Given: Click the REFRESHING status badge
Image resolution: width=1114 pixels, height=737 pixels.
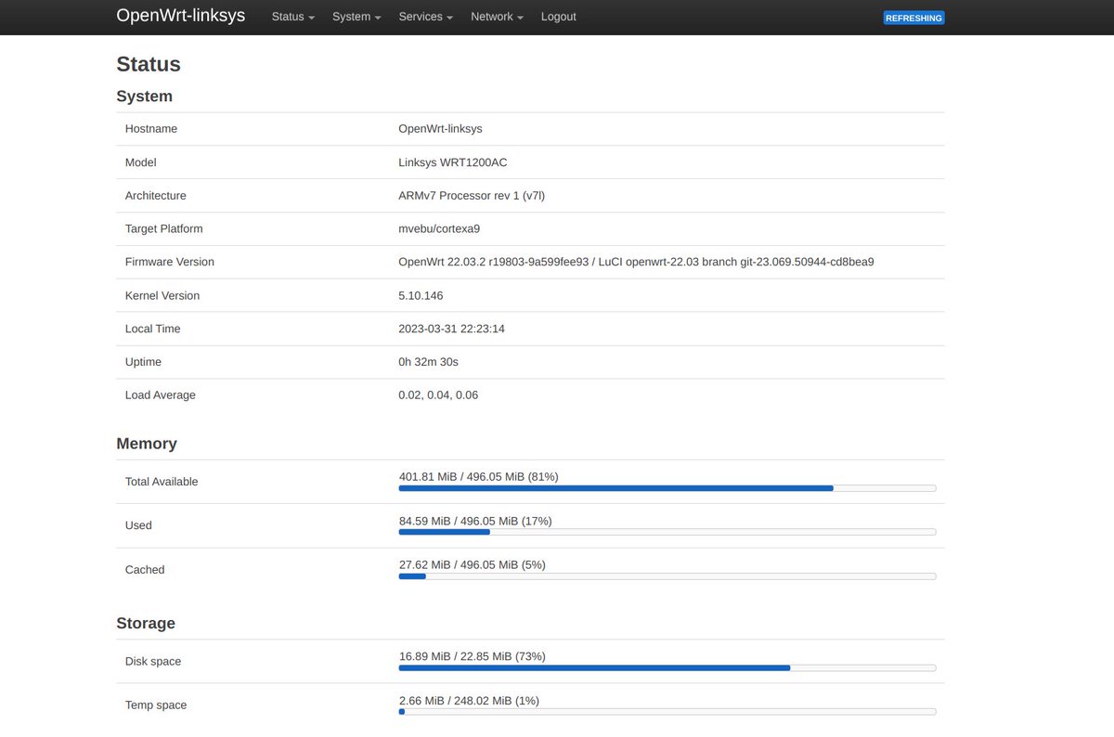Looking at the screenshot, I should [913, 18].
